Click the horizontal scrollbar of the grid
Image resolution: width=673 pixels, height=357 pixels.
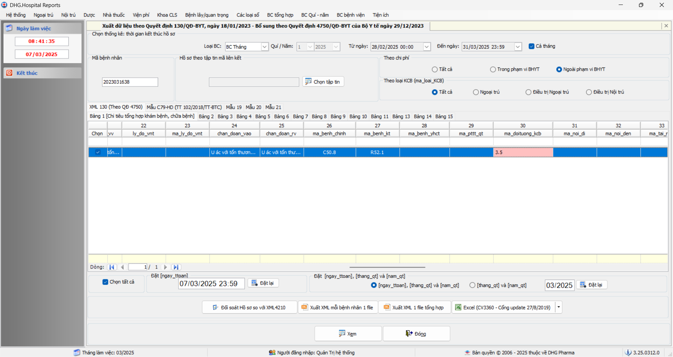(387, 267)
